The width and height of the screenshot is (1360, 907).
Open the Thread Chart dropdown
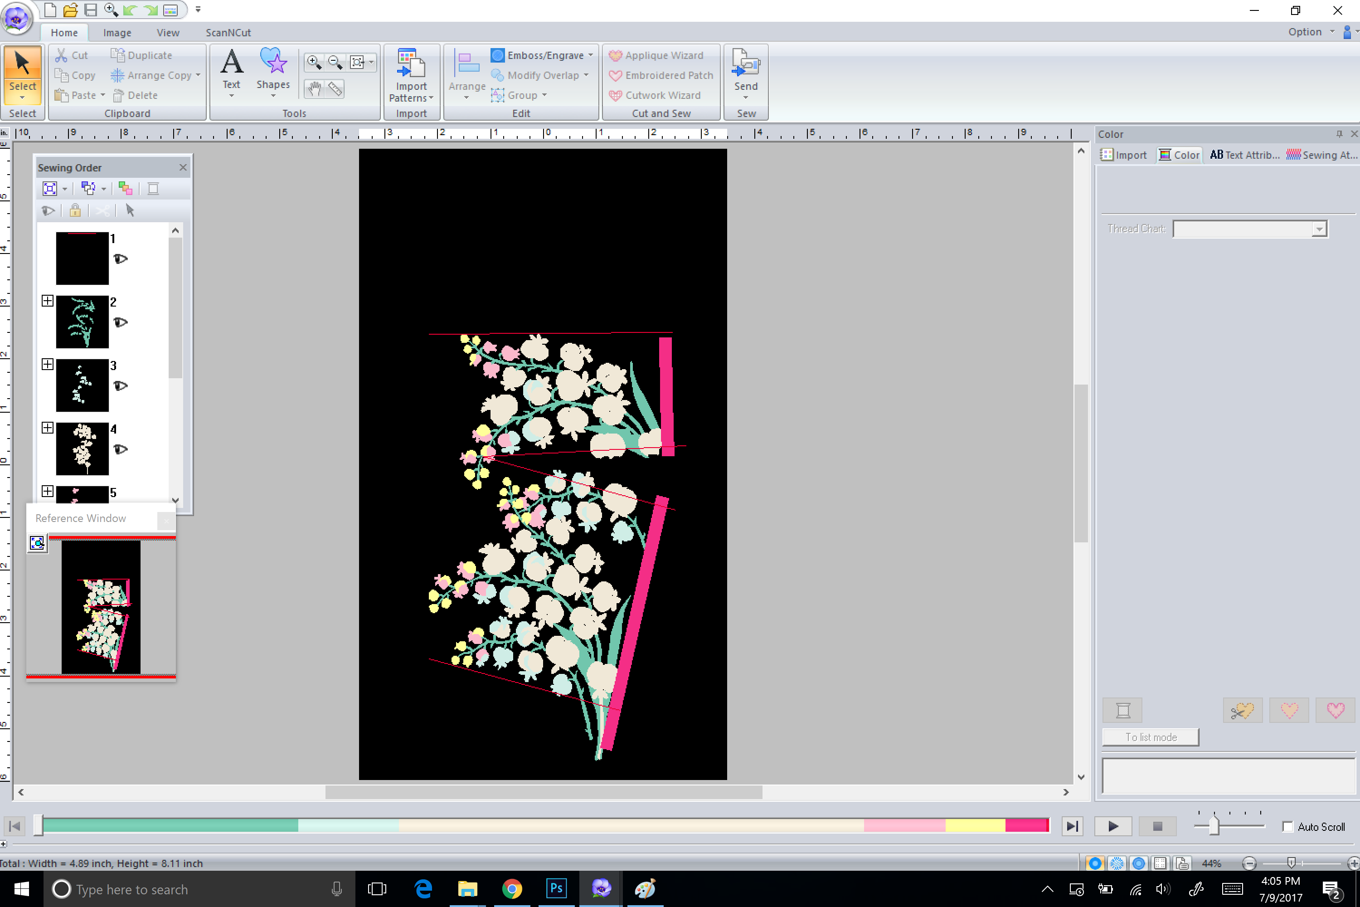(1318, 229)
